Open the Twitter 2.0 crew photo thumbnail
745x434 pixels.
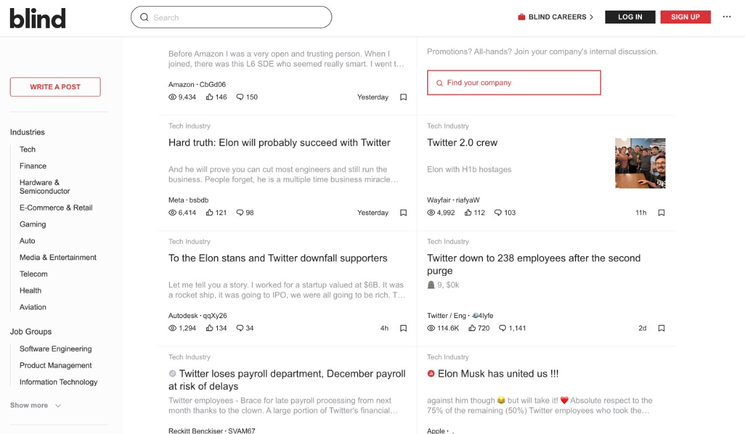coord(640,163)
